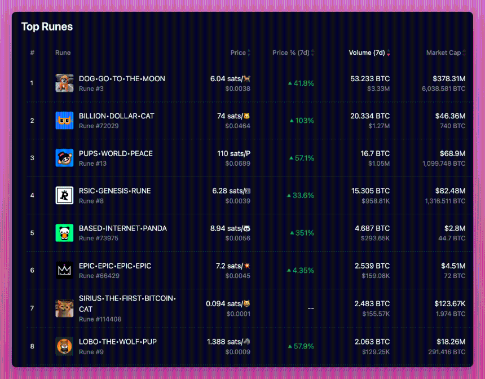Click the LOBO•THE•WOLF•PUP rune icon

coord(64,346)
